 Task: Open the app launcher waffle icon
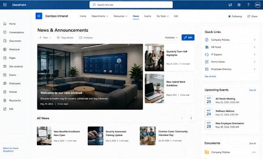[x=5, y=5]
